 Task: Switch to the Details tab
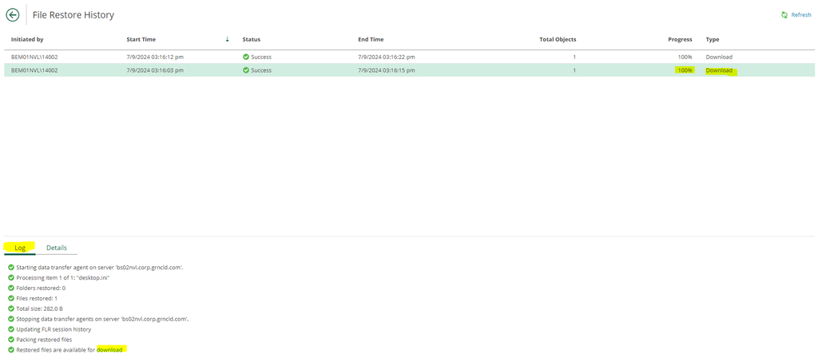57,248
